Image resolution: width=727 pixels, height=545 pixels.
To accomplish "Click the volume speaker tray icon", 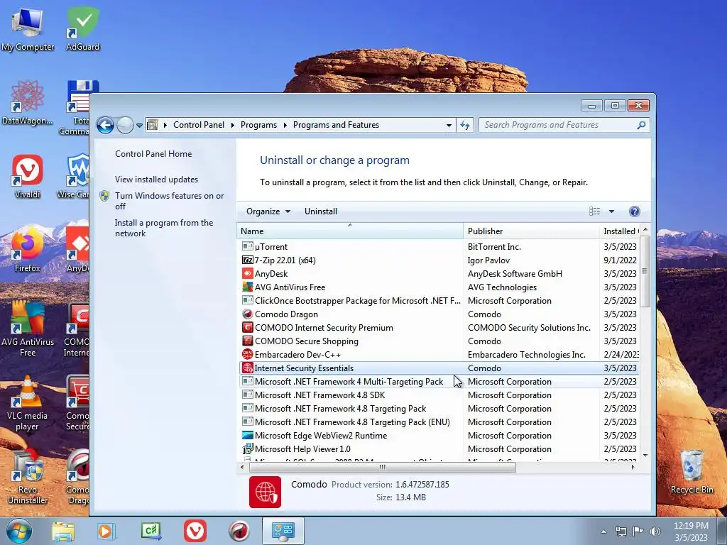I will pos(655,532).
